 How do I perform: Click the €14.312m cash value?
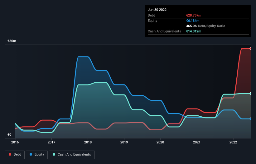click(194, 31)
